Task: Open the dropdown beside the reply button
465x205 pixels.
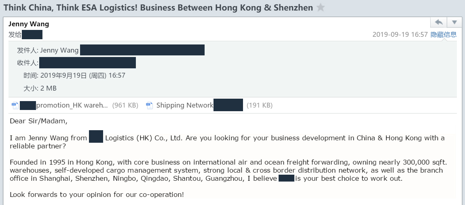Action: (x=454, y=22)
